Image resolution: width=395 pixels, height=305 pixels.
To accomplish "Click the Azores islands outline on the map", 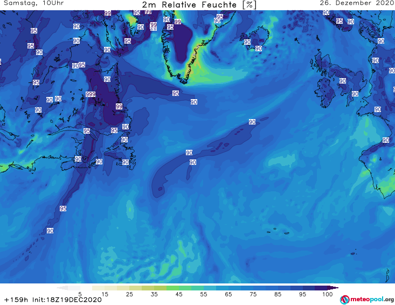I will (279, 231).
